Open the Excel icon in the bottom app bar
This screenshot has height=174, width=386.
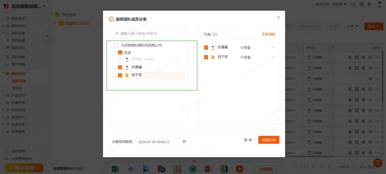[115, 169]
